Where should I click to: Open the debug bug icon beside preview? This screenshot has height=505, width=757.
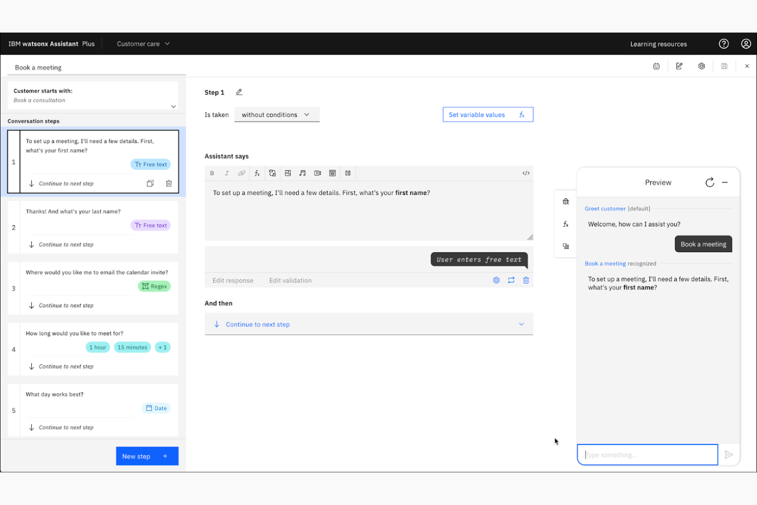click(x=565, y=202)
